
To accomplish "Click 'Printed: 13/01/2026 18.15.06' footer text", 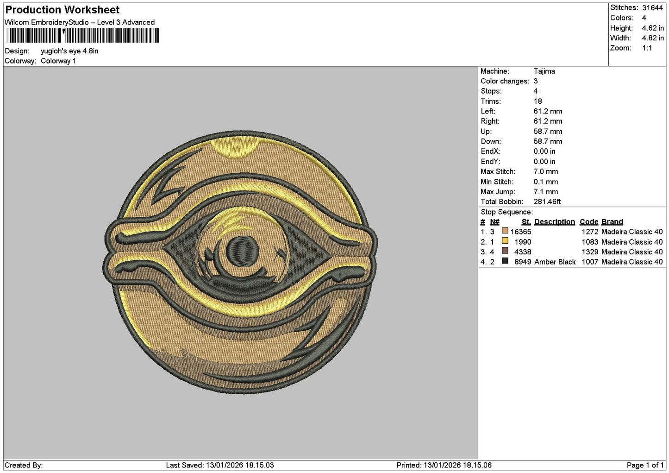I will click(x=444, y=465).
